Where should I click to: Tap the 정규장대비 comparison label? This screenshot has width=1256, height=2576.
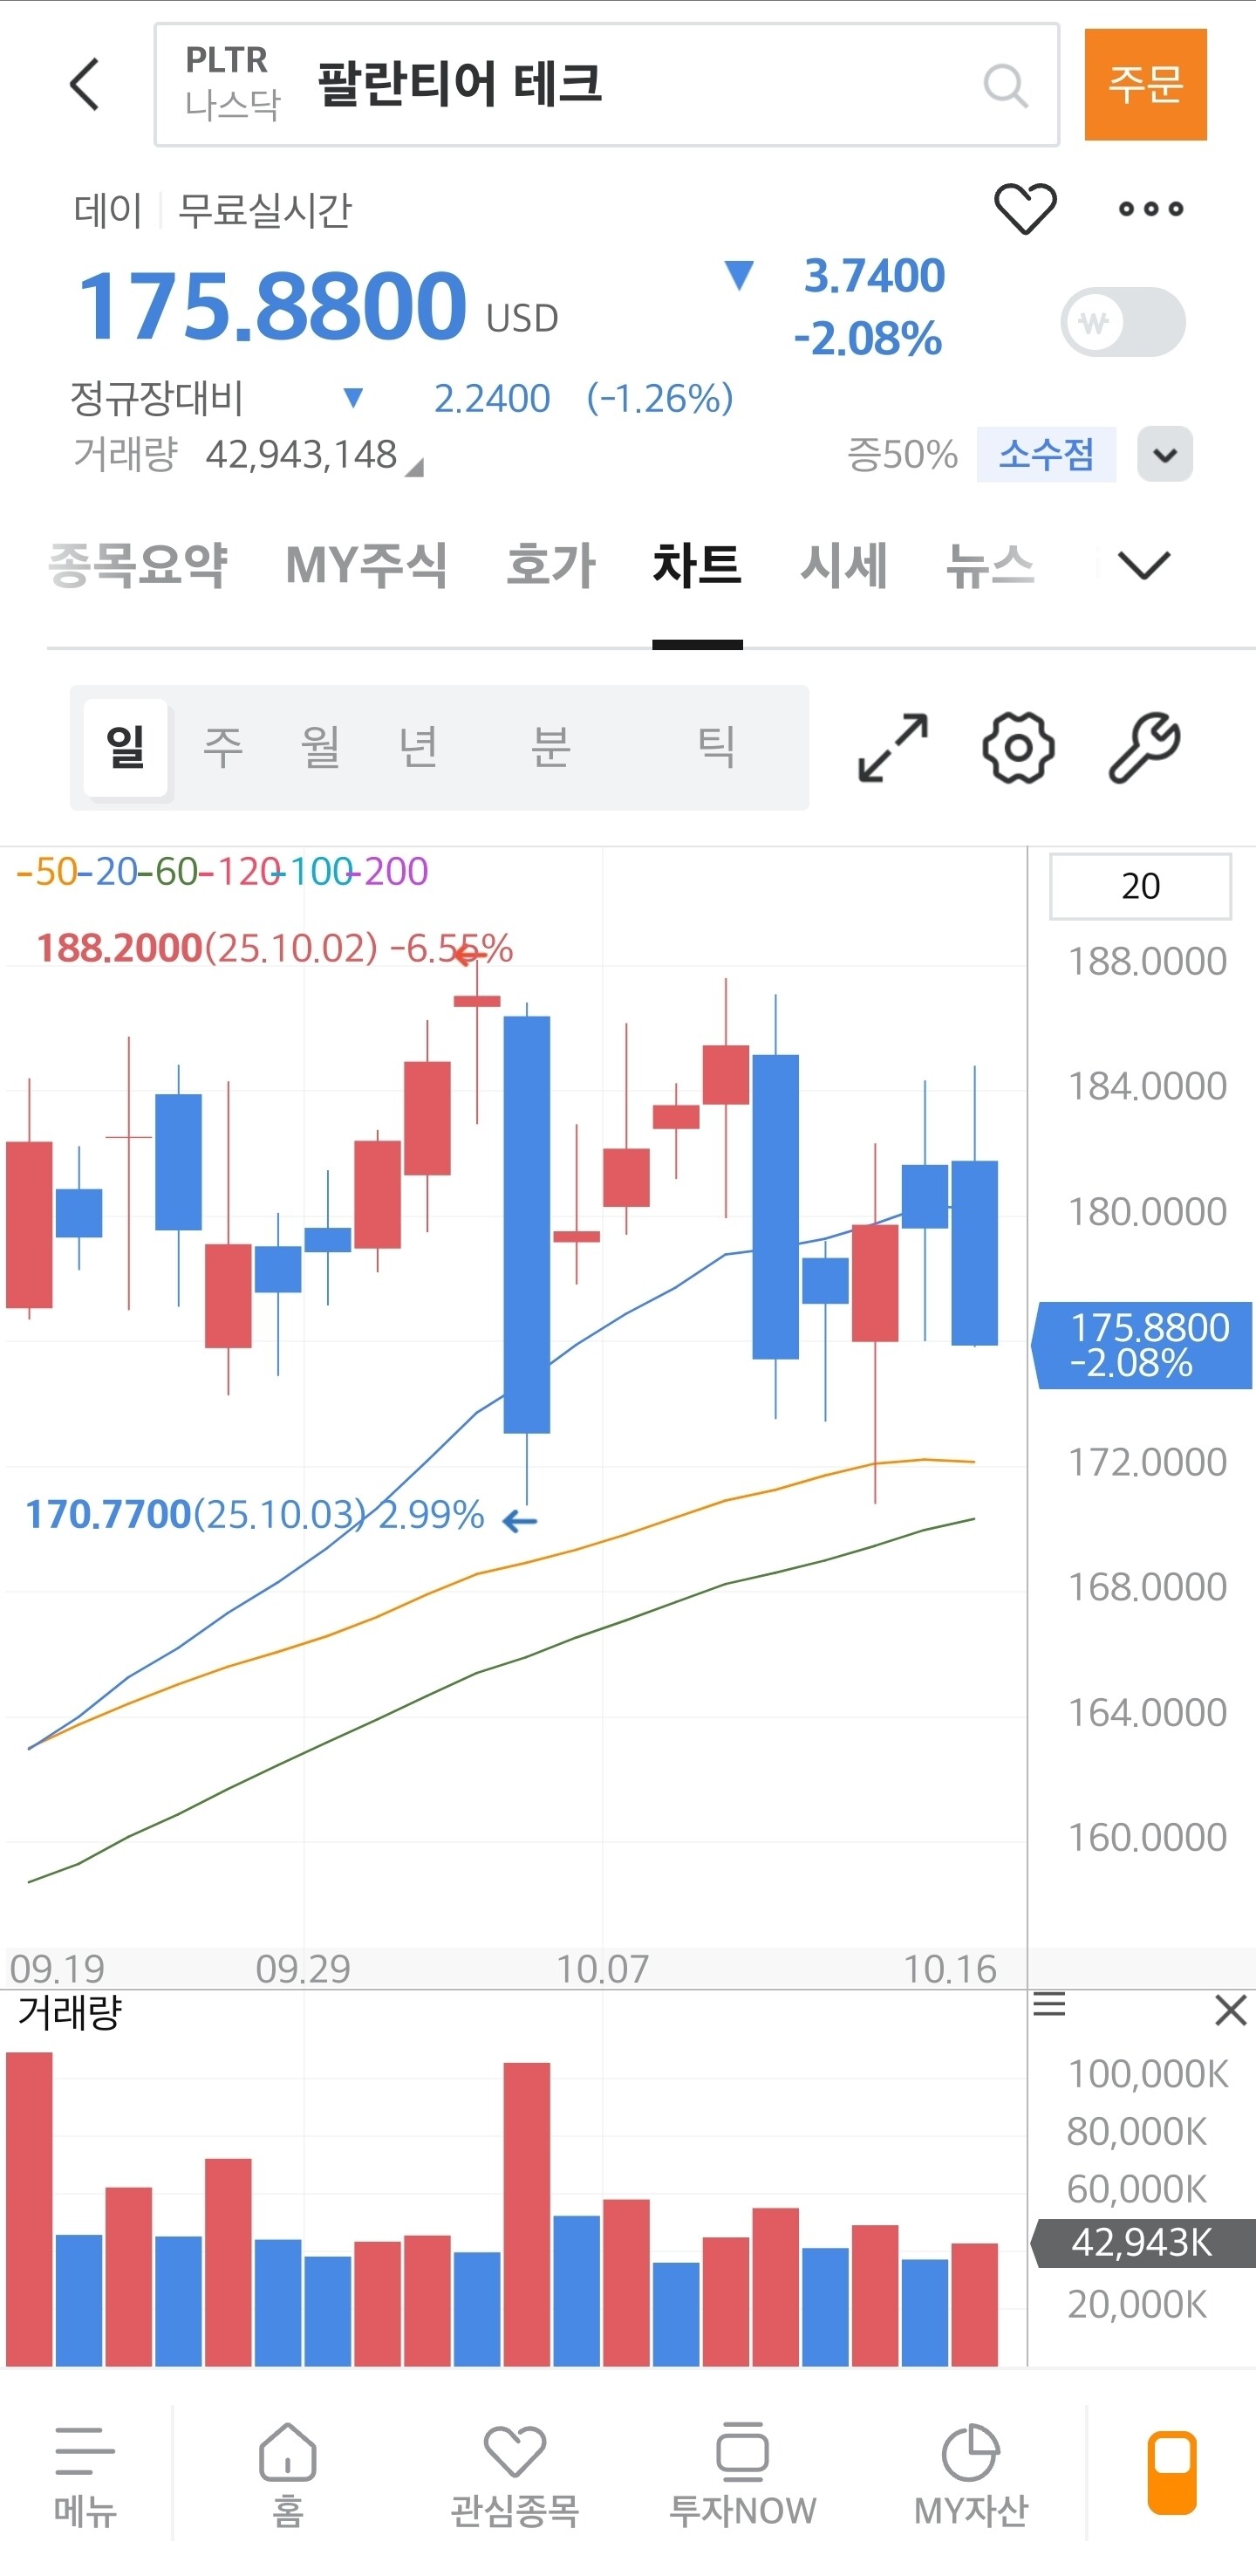pos(157,399)
